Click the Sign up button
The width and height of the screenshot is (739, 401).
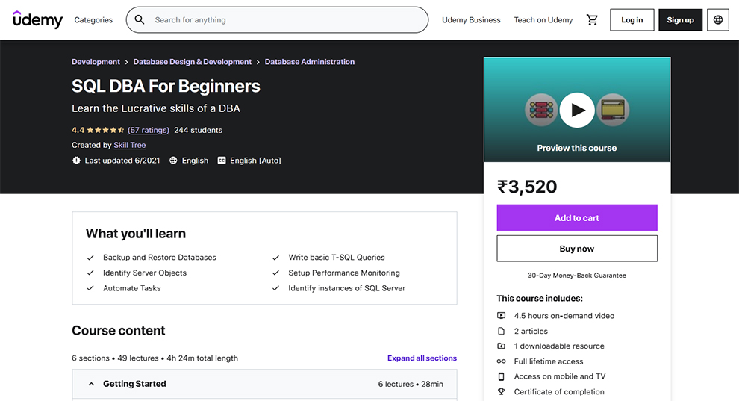681,20
